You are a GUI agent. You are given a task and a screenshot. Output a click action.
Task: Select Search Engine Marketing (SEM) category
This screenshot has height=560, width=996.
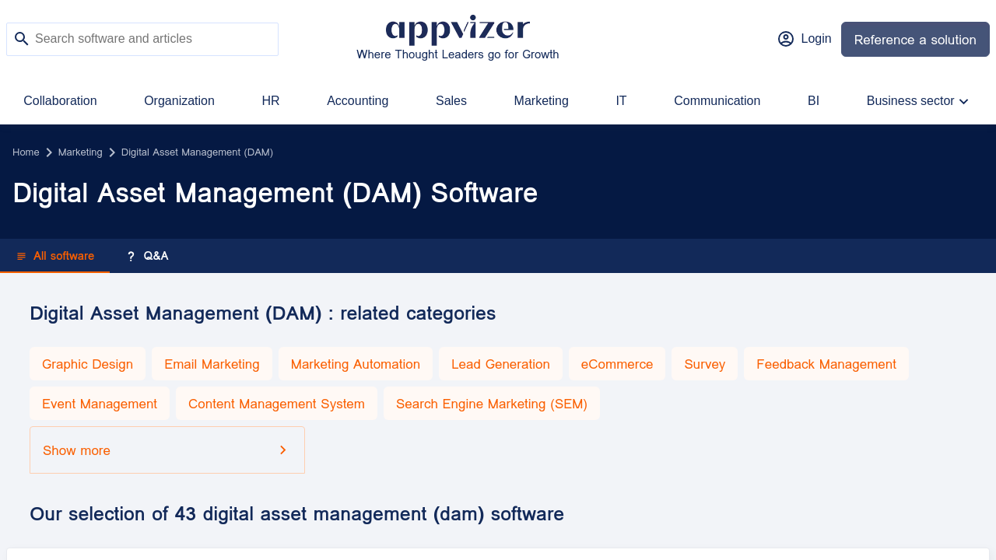[492, 404]
